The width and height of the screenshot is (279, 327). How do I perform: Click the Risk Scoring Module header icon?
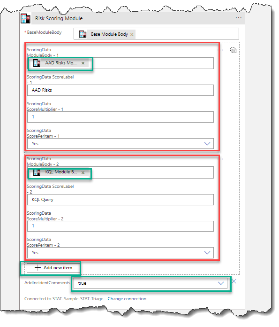26,19
